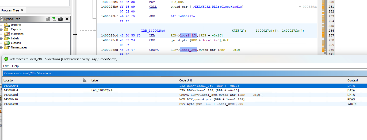This screenshot has height=140, width=367.
Task: Click the CloseHandle call operand in listing
Action: coord(207,7)
